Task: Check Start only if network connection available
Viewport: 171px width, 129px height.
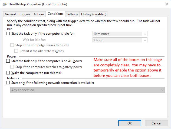Action: 8,83
